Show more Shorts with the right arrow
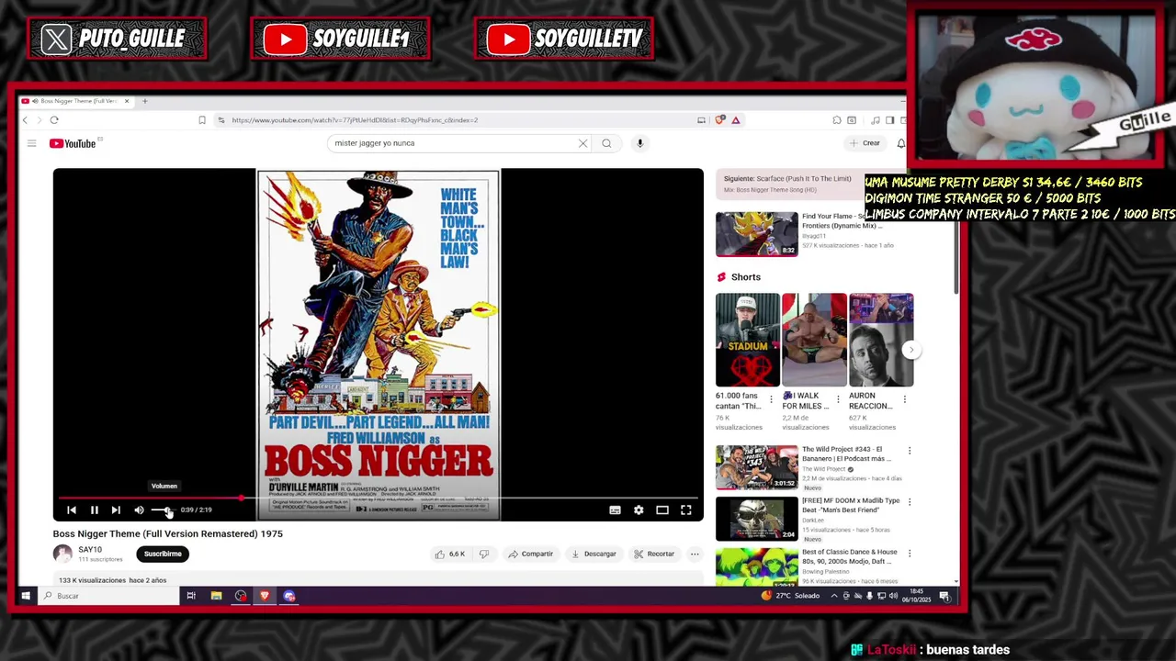The width and height of the screenshot is (1176, 661). tap(910, 350)
